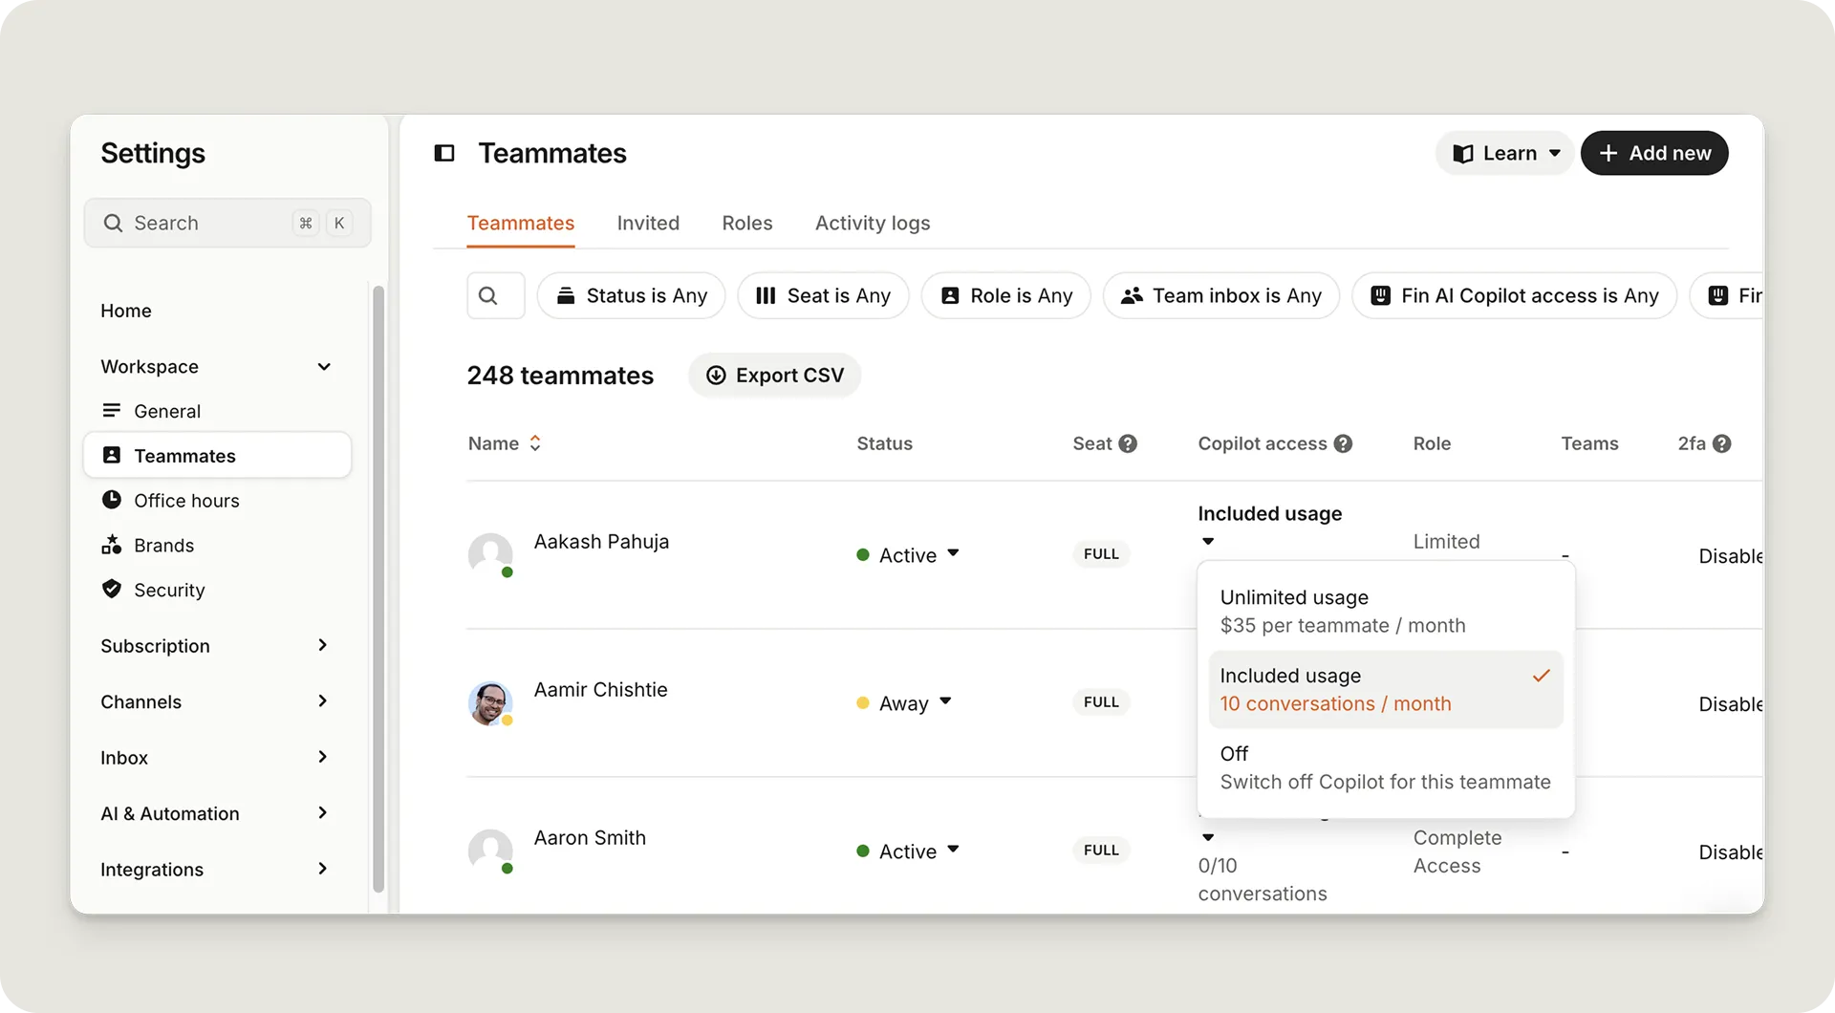The height and width of the screenshot is (1013, 1835).
Task: Open the Learn dropdown menu
Action: pyautogui.click(x=1505, y=154)
